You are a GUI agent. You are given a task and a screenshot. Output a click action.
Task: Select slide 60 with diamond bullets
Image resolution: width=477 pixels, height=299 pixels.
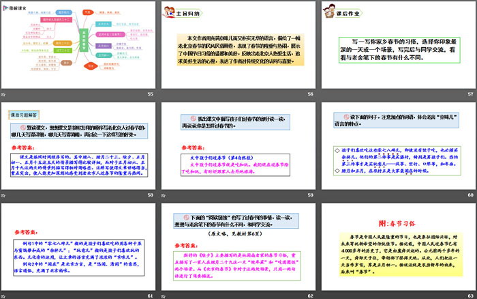point(397,147)
